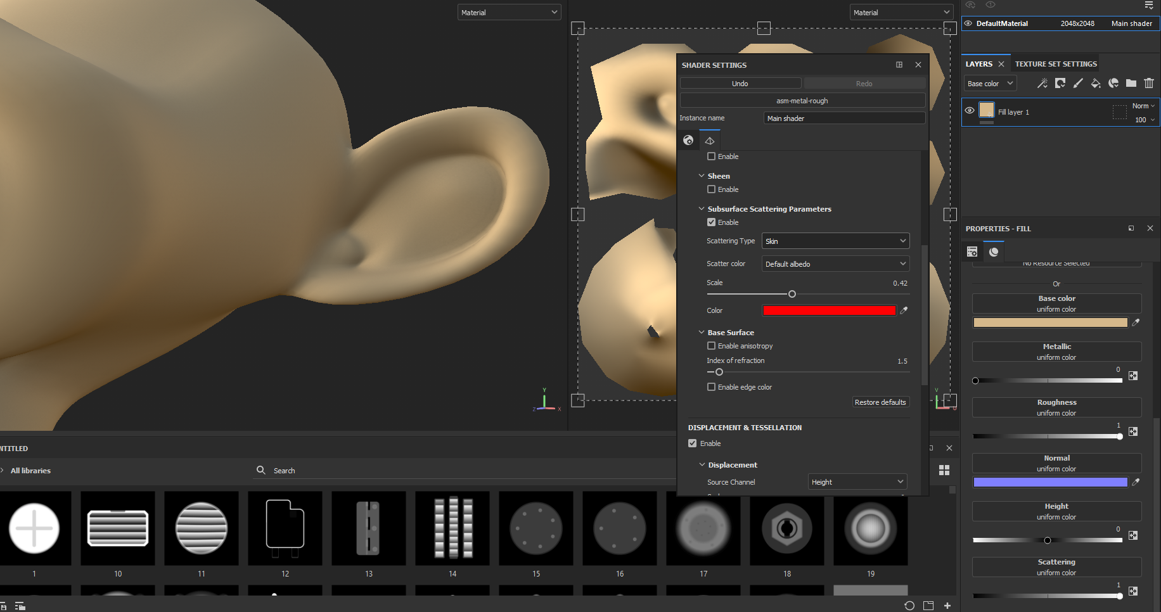Open the shader parameters tab icon

(688, 140)
